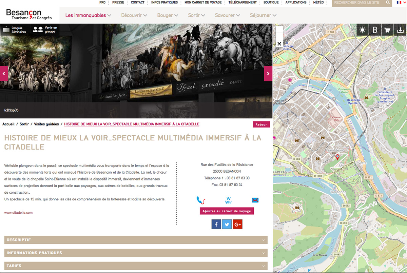Click the download tray icon
This screenshot has height=273, width=407.
[x=401, y=30]
